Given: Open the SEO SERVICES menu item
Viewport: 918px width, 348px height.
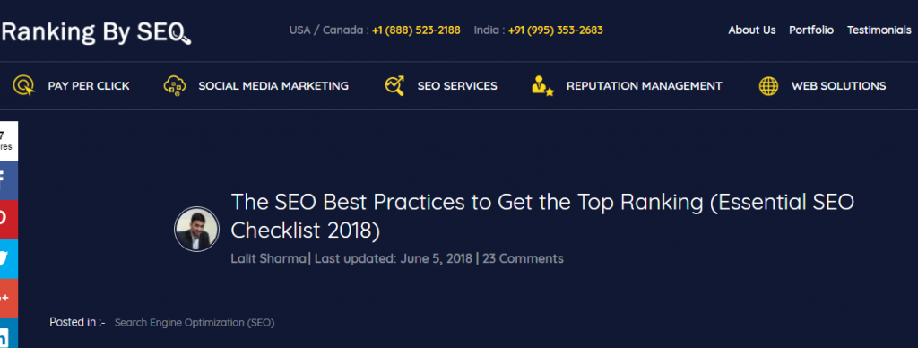Looking at the screenshot, I should tap(456, 86).
